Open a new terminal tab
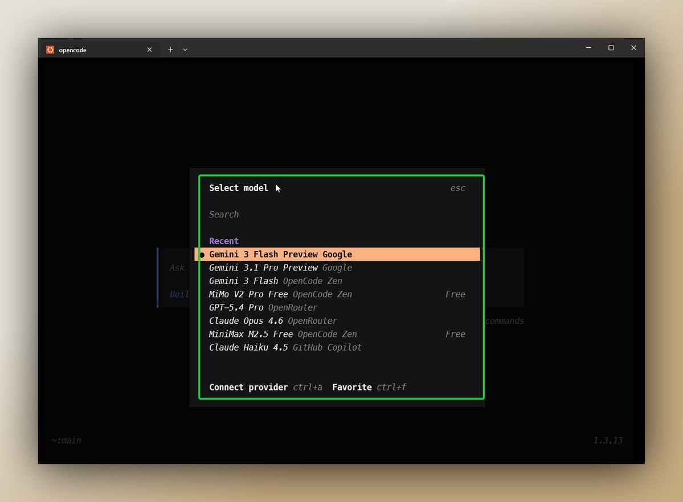The width and height of the screenshot is (683, 502). [170, 50]
